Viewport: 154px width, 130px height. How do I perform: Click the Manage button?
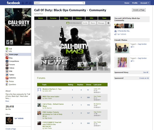tap(101, 23)
